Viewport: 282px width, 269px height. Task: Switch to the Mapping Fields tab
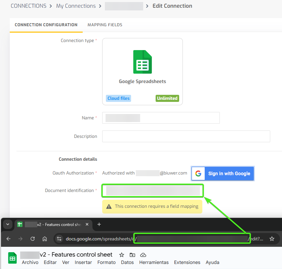click(105, 25)
